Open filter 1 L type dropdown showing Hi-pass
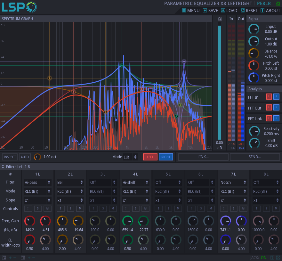The image size is (282, 261). pos(37,183)
